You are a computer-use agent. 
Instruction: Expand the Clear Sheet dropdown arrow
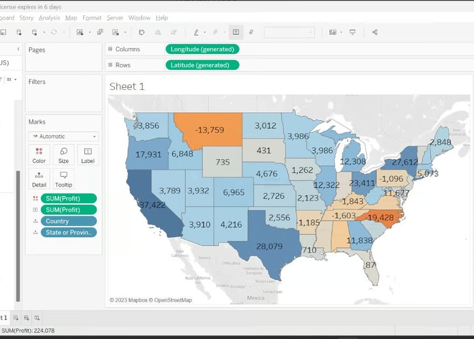[125, 32]
